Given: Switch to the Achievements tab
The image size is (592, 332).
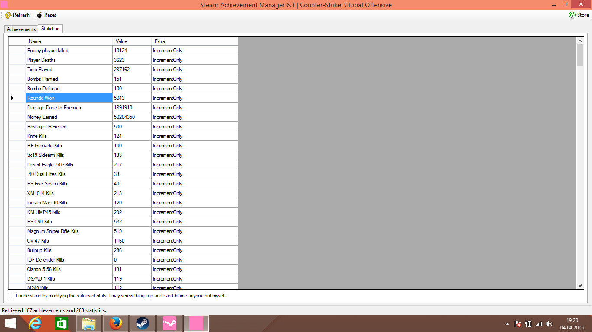Looking at the screenshot, I should (21, 29).
